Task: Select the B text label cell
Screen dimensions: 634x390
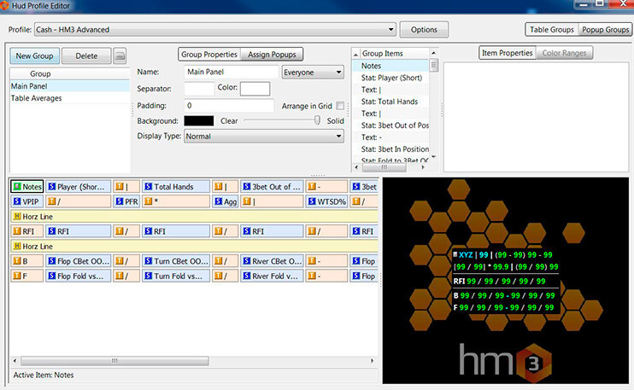Action: coord(26,261)
